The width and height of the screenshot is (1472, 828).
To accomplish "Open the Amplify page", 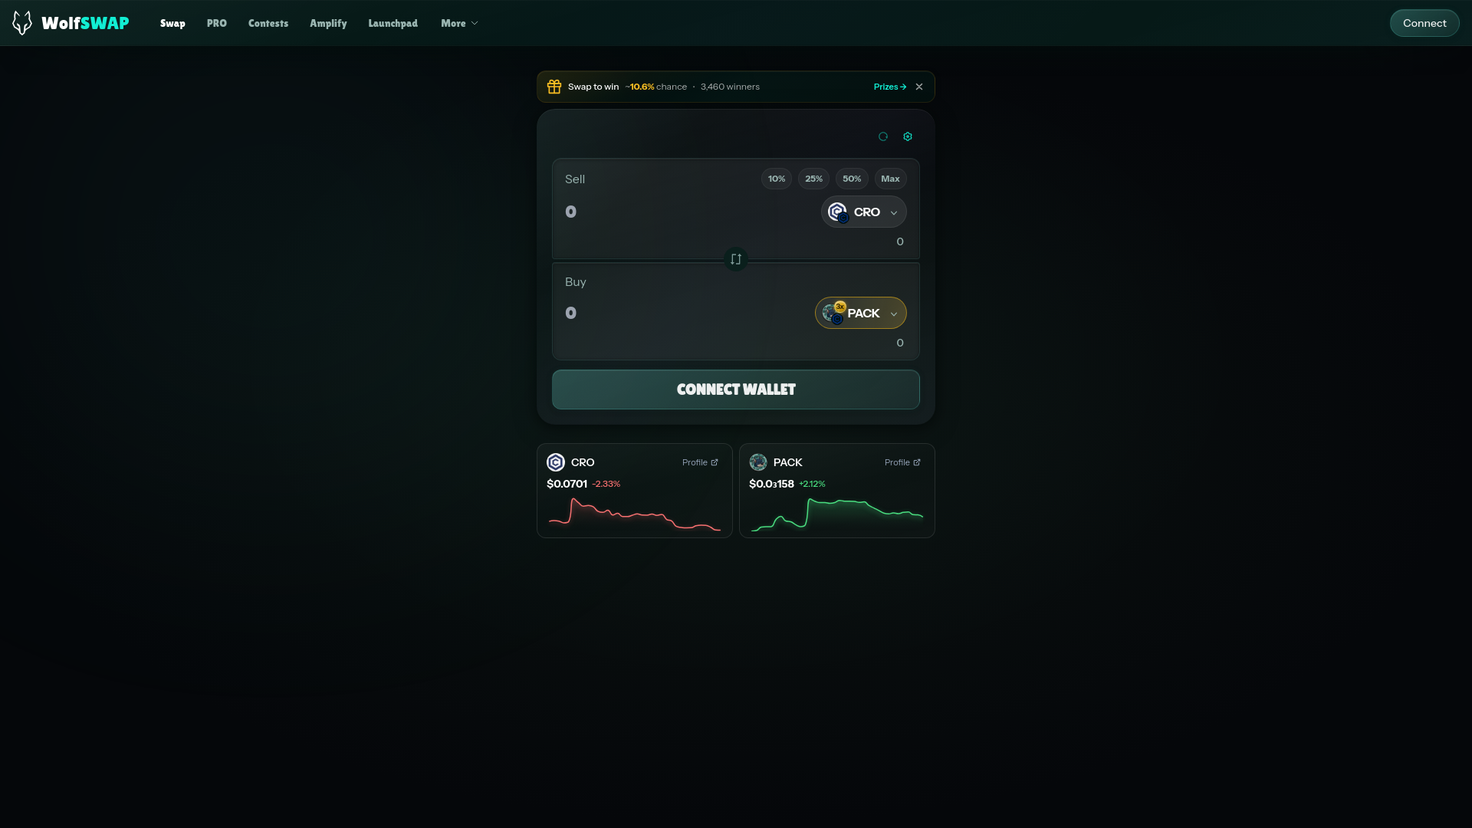I will point(328,23).
